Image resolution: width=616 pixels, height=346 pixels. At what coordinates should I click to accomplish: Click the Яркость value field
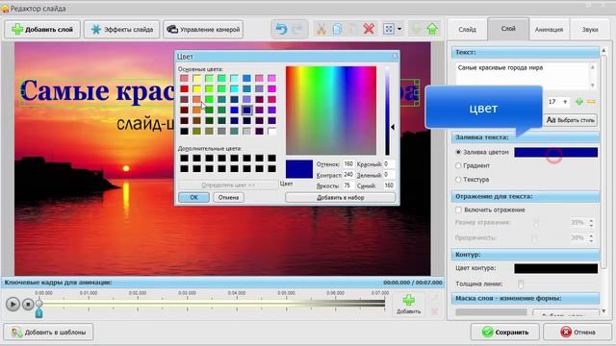[348, 185]
